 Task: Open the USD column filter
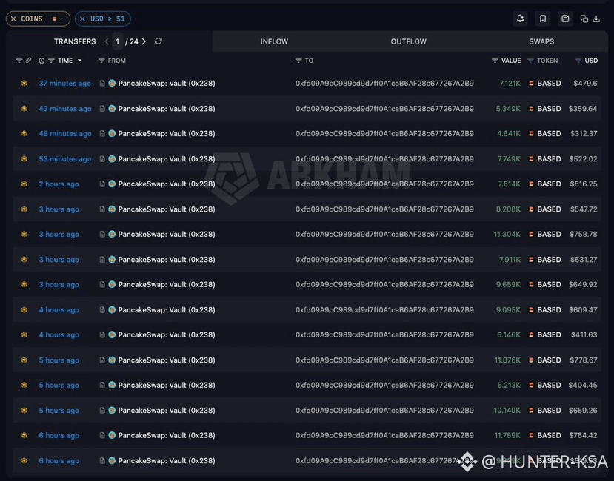coord(578,61)
